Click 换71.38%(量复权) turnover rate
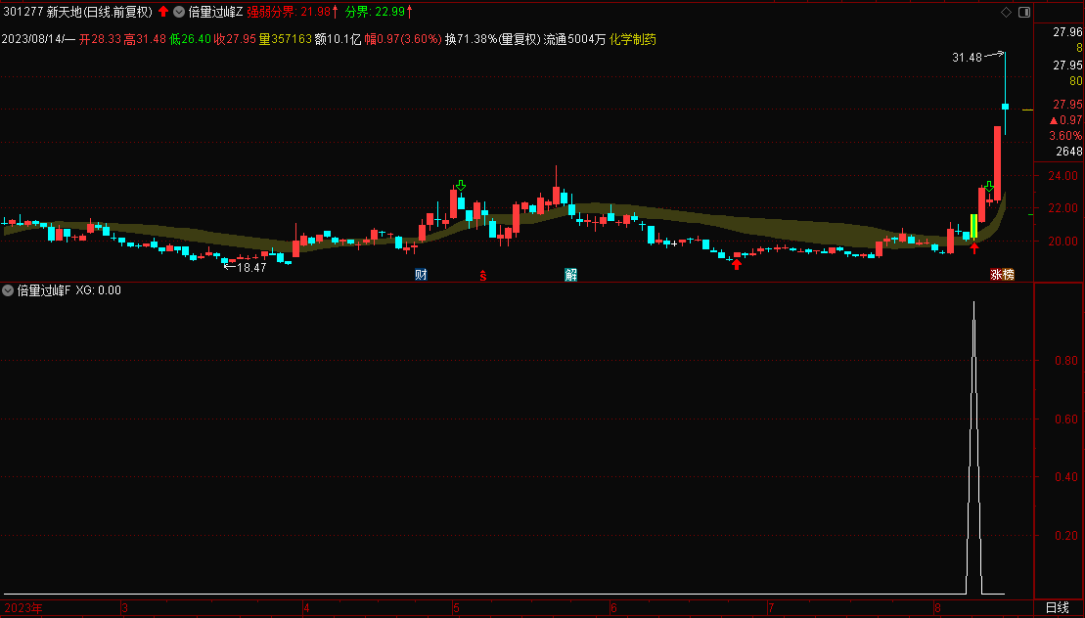Image resolution: width=1085 pixels, height=618 pixels. click(492, 39)
